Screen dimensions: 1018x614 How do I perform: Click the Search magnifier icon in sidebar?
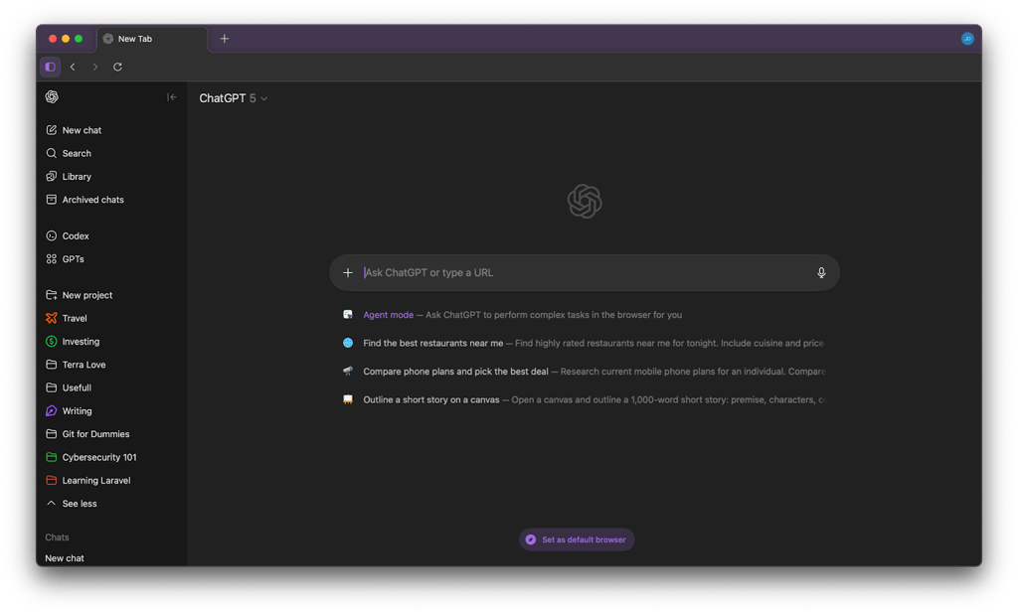(52, 153)
